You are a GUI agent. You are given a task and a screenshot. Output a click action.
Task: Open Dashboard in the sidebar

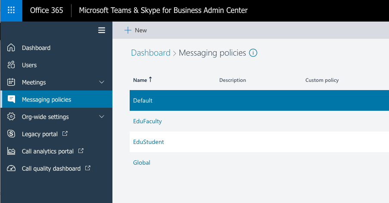point(36,48)
